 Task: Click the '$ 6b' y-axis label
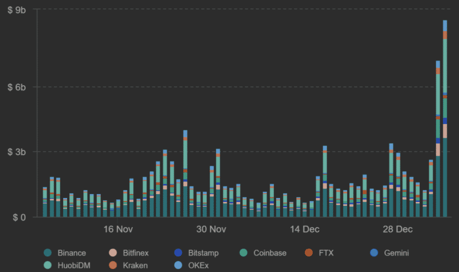tap(17, 87)
